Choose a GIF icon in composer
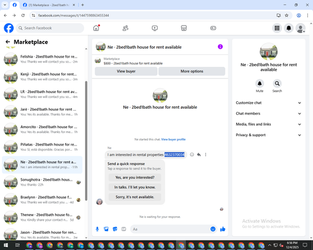Viewport: 313px width, 250px height. (124, 229)
